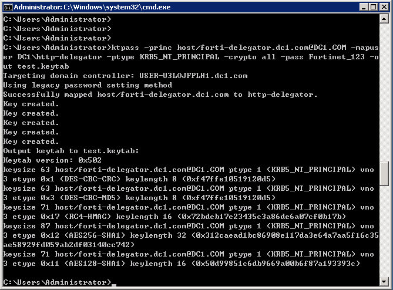The height and width of the screenshot is (290, 393).
Task: Click the scrollbar track below the thumb
Action: point(385,235)
